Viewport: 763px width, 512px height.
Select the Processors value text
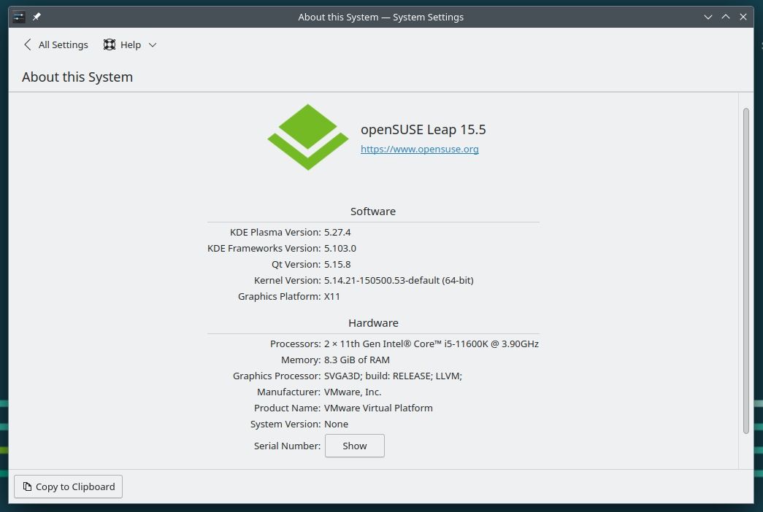pyautogui.click(x=431, y=344)
